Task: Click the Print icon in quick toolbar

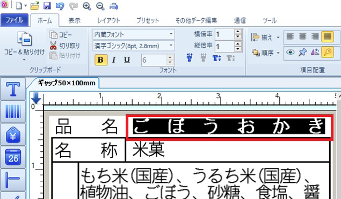Action: pos(114,6)
